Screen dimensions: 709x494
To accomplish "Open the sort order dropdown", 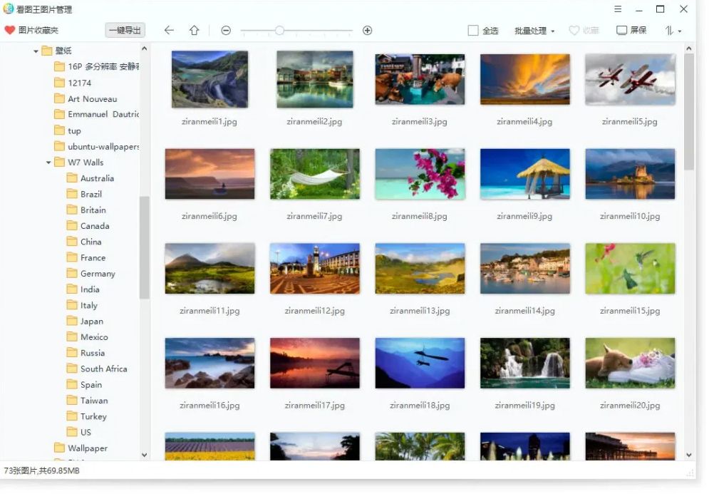I will (673, 31).
